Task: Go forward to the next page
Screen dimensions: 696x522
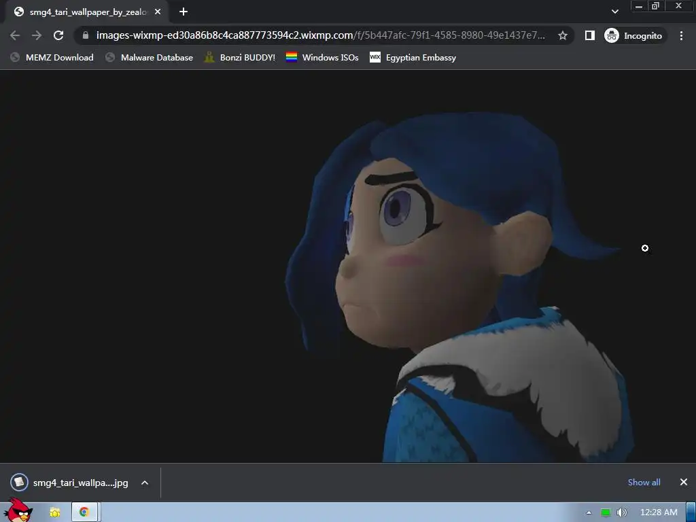Action: point(37,35)
